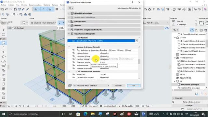This screenshot has width=208, height=117.
Task: Toggle link icon for Longueur brique
Action: 73,56
